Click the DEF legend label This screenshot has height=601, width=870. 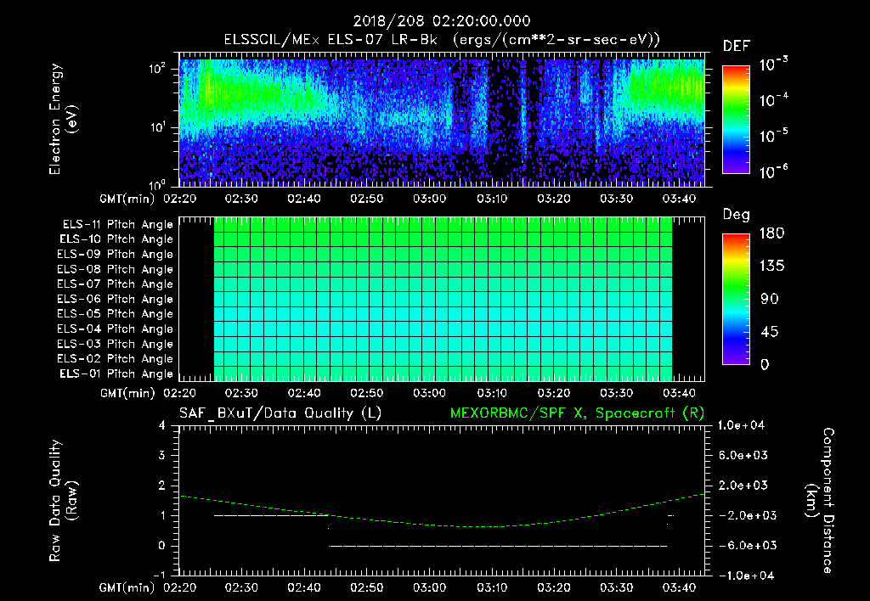(736, 46)
